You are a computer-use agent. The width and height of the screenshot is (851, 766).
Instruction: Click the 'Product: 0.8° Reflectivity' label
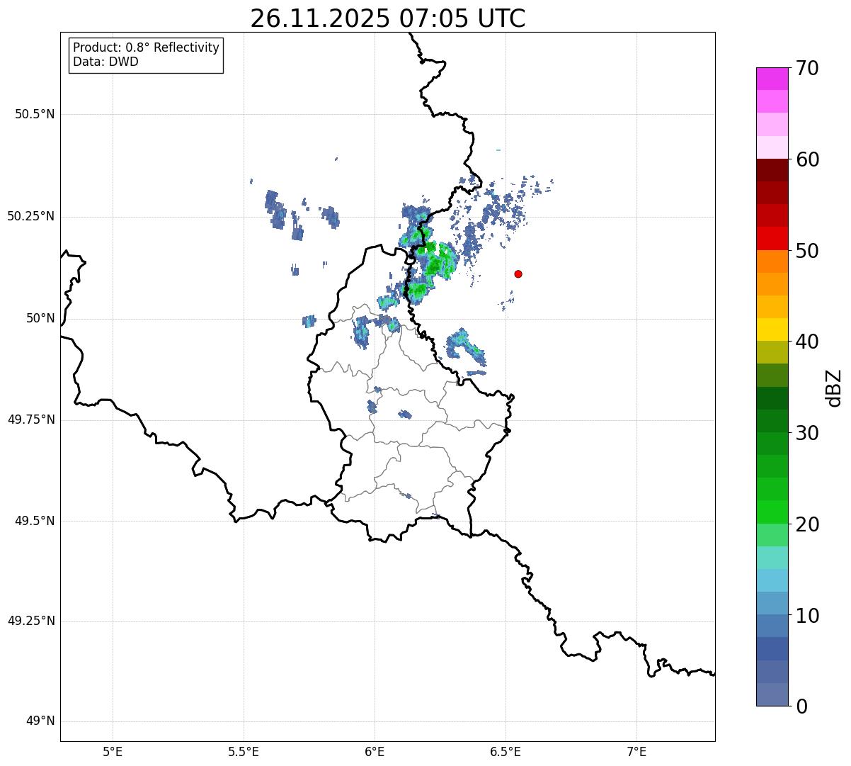147,47
